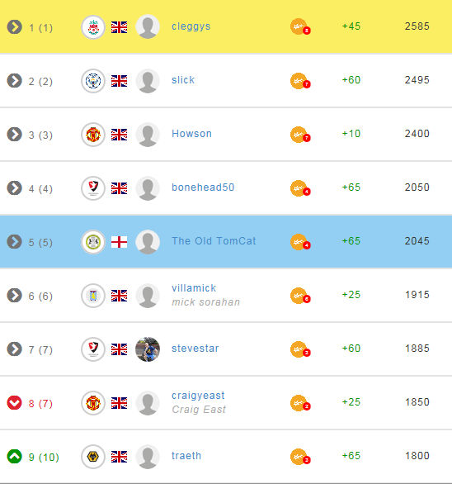Expand rank 7 stevestar row details
452x484 pixels.
coord(15,349)
